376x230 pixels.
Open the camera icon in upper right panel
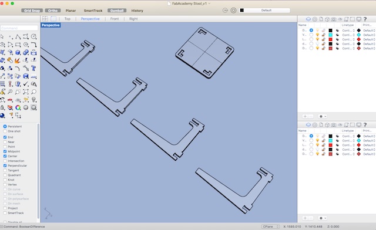(x=334, y=19)
